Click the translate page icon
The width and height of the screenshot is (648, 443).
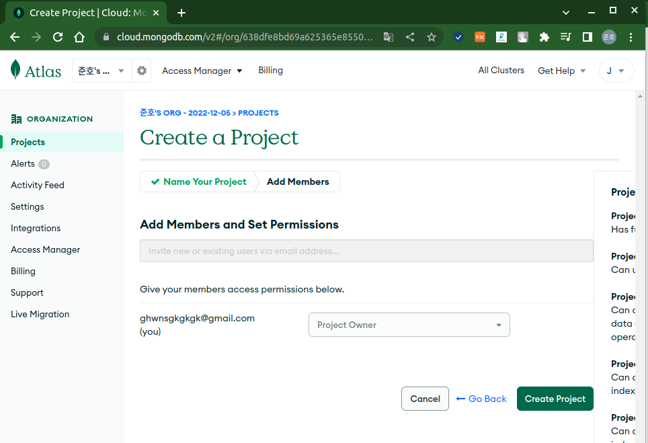click(388, 37)
